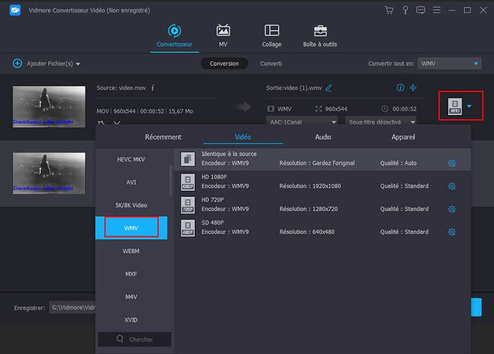Screen dimensions: 494x354
Task: Show source info for video.mov
Action: point(153,88)
